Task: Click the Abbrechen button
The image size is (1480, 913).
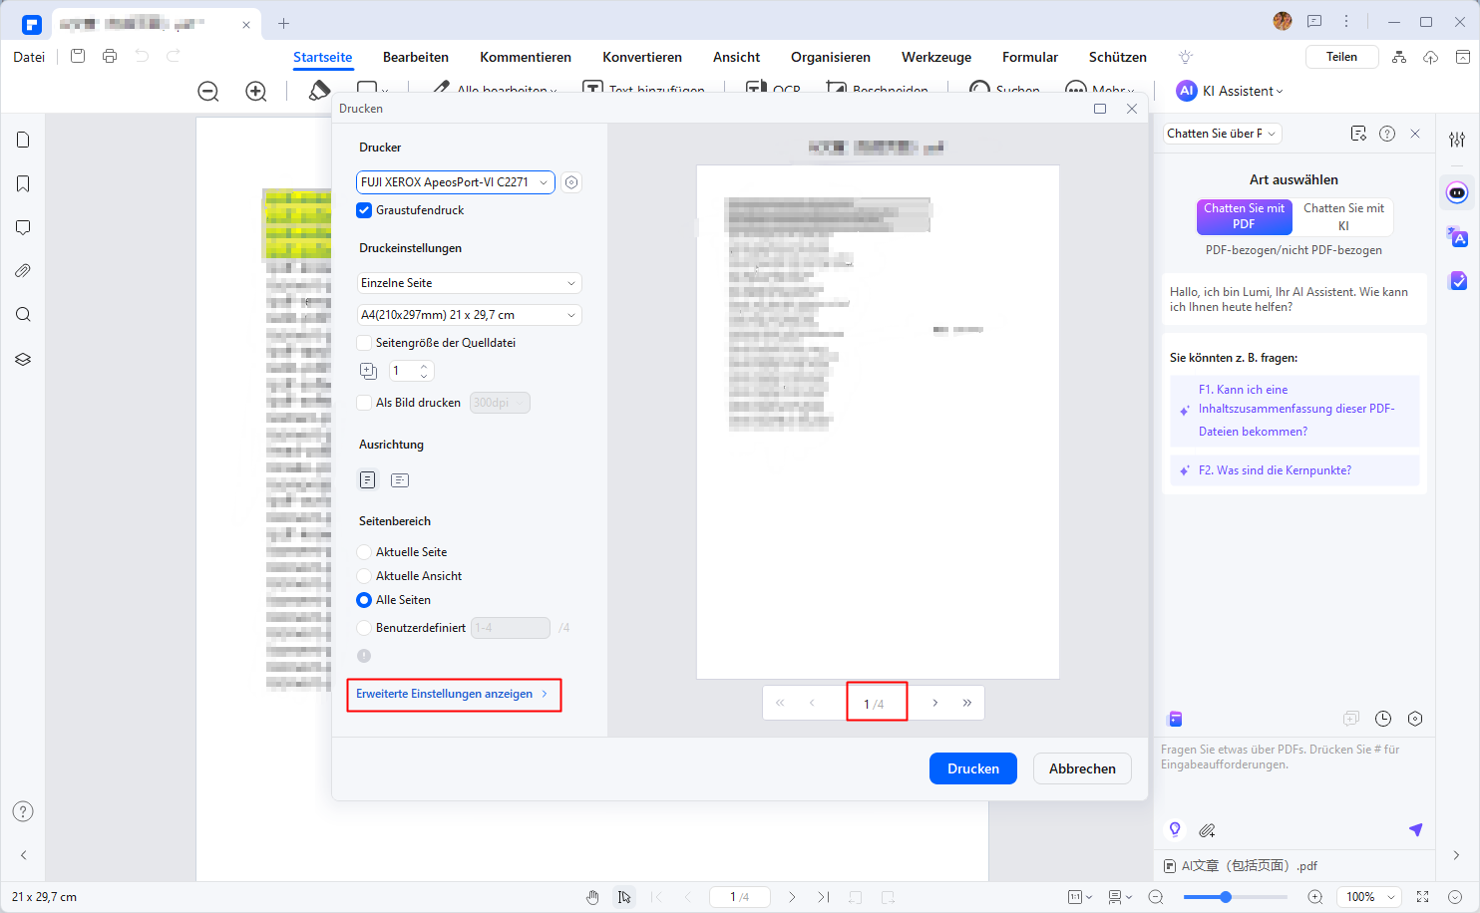Action: 1082,768
